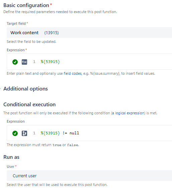The width and height of the screenshot is (172, 191).
Task: Click into the %{53915} != null condition text
Action: point(60,133)
